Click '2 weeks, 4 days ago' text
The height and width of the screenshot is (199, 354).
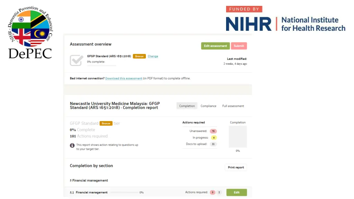point(235,64)
